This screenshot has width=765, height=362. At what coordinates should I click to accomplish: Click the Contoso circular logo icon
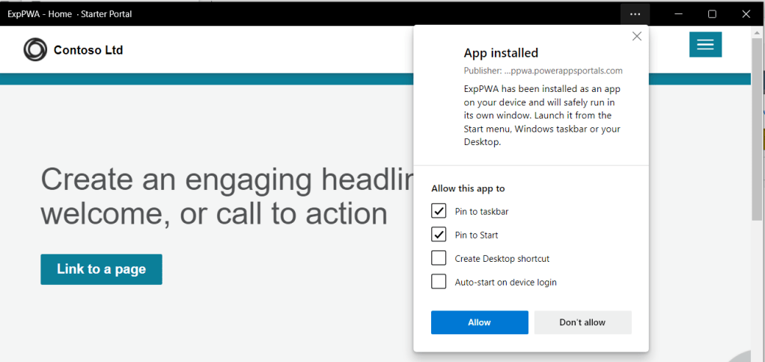click(x=35, y=50)
